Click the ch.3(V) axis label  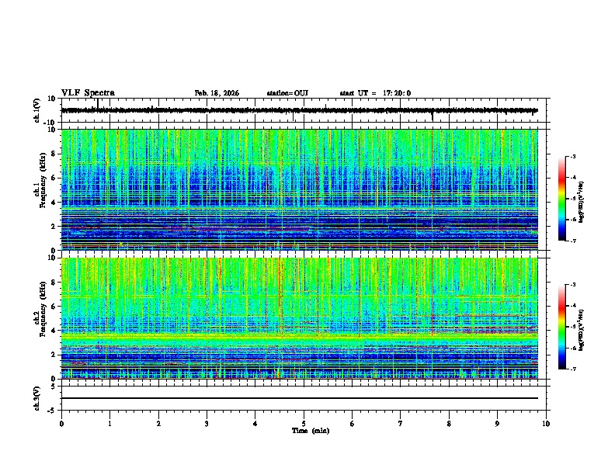37,398
